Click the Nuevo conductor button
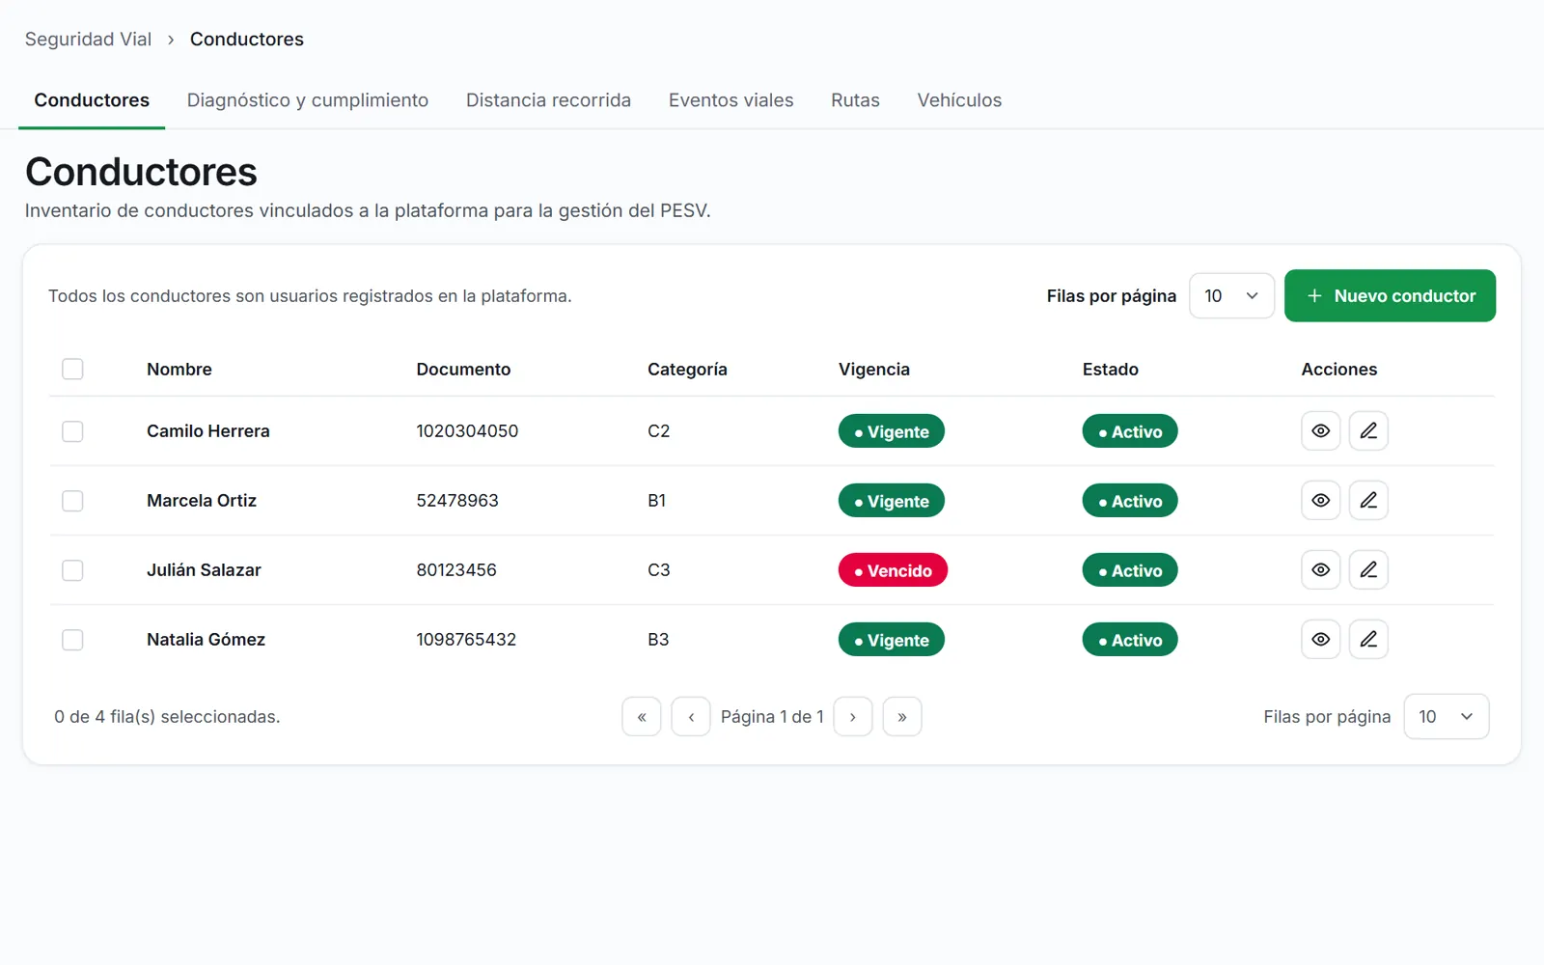The width and height of the screenshot is (1544, 965). pos(1390,295)
